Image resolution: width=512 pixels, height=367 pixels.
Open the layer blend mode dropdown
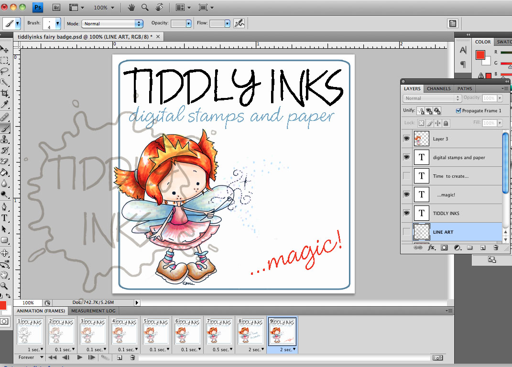(x=432, y=98)
